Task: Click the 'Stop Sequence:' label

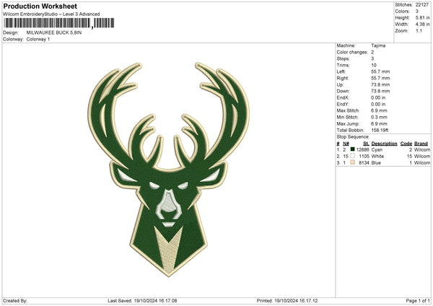Action: coord(353,136)
